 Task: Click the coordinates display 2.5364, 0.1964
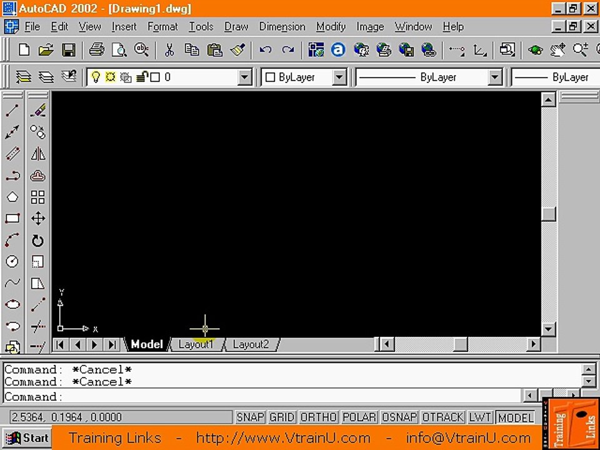pos(121,417)
